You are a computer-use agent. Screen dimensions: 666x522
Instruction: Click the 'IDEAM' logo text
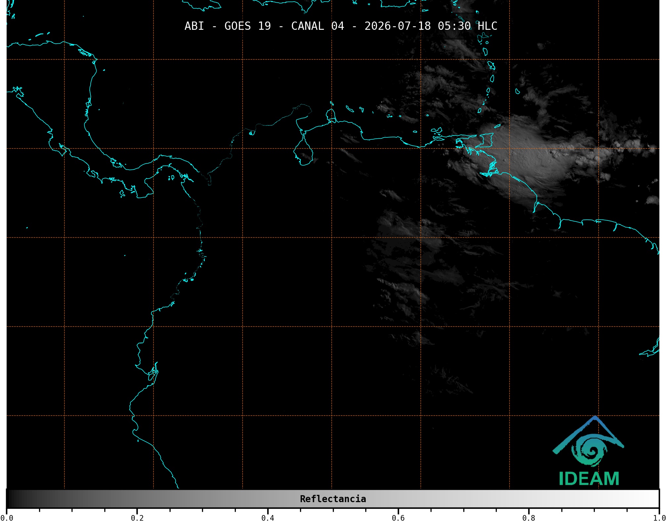coord(589,479)
